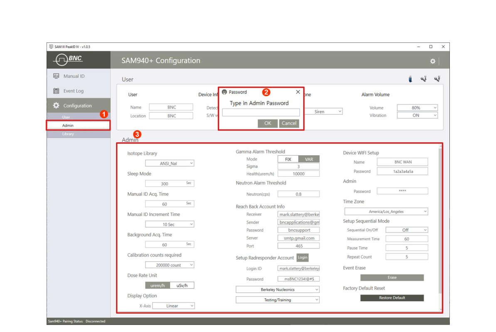This screenshot has height=332, width=496.
Task: Click the WIFI Password field
Action: point(402,171)
